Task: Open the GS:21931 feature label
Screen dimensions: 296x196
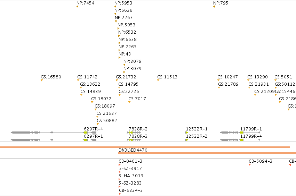Action: pos(258,84)
